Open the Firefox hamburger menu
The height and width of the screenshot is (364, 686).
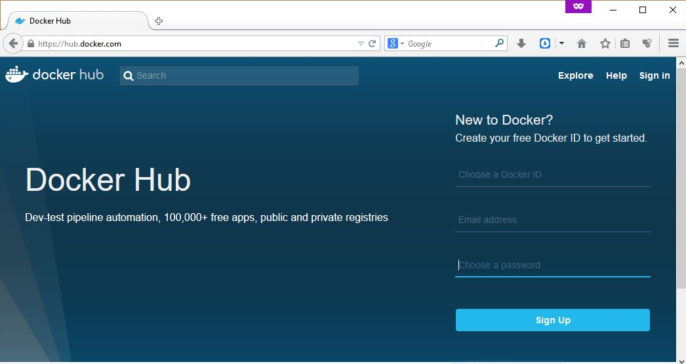(x=673, y=44)
